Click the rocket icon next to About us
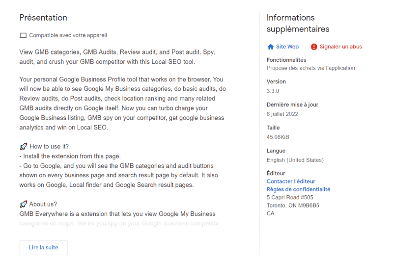This screenshot has width=393, height=260. tap(23, 204)
